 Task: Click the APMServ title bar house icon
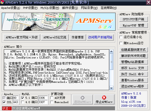(x=2, y=2)
